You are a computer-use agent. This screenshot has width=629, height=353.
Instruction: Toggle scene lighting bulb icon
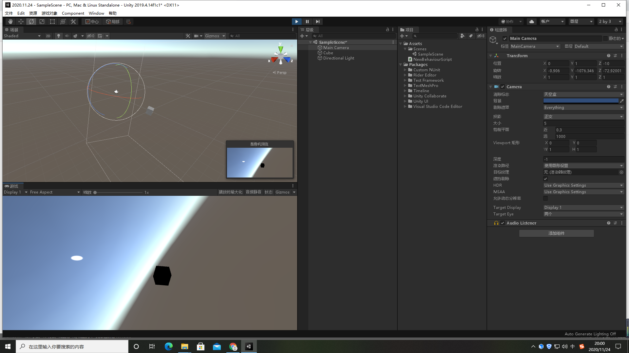click(59, 36)
